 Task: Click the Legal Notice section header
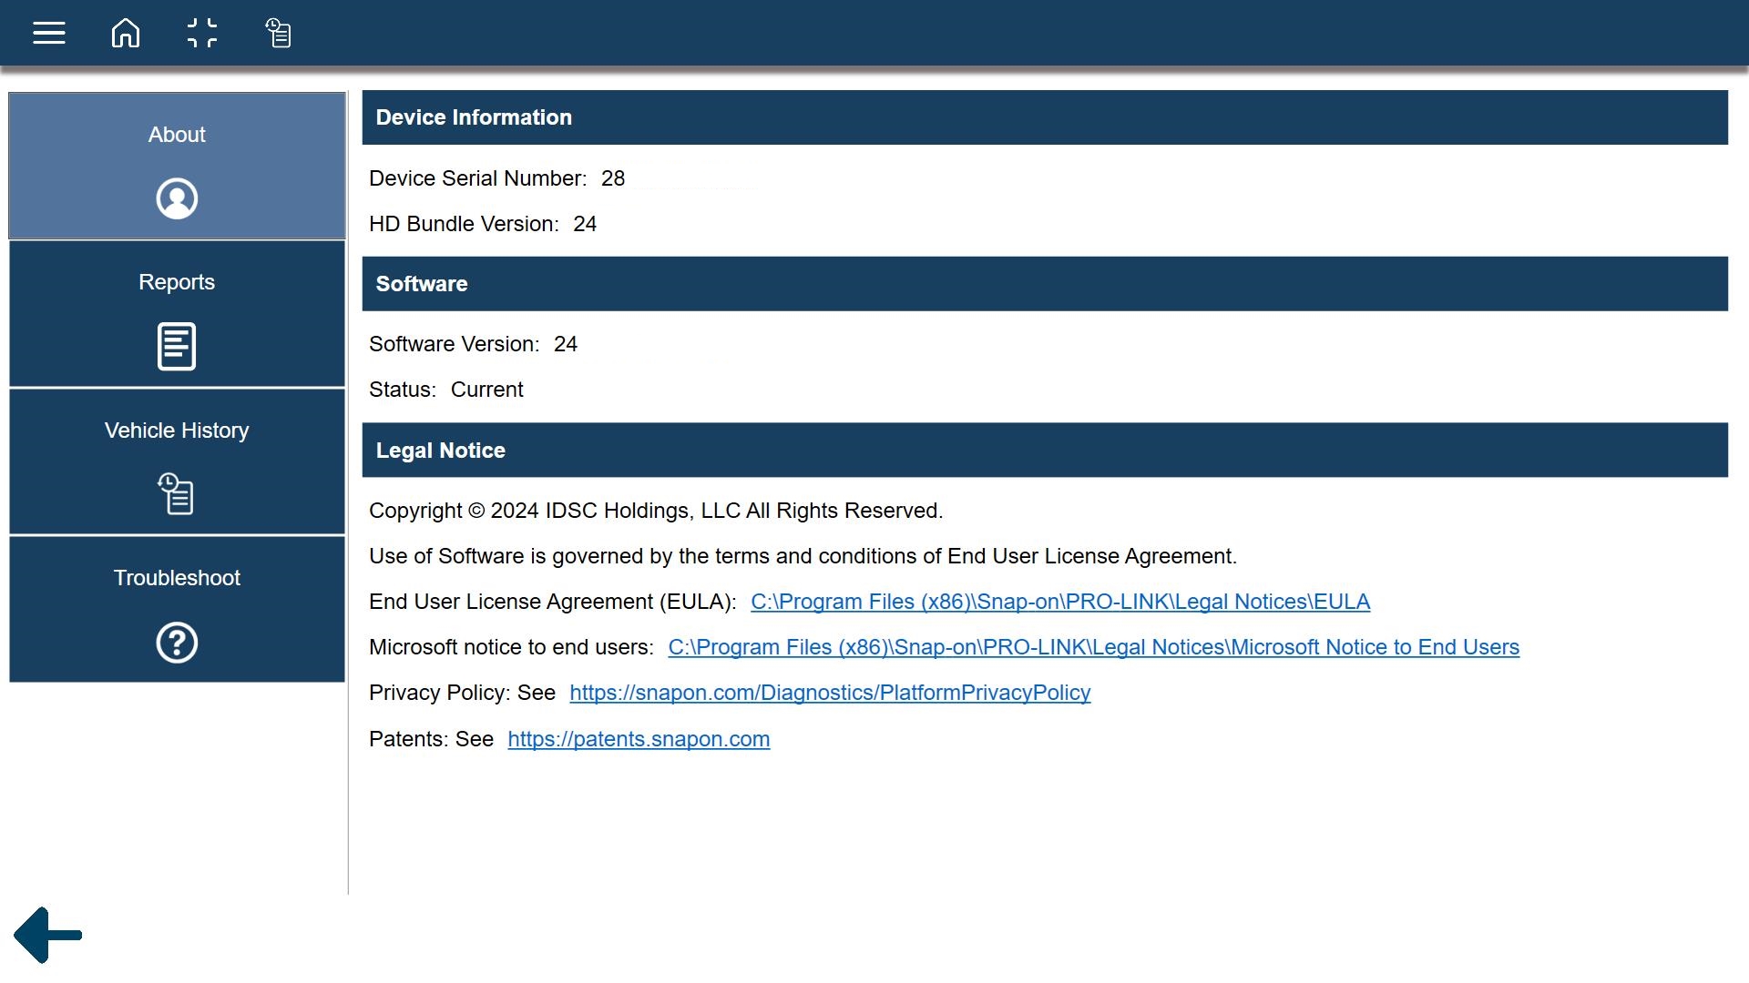coord(440,451)
